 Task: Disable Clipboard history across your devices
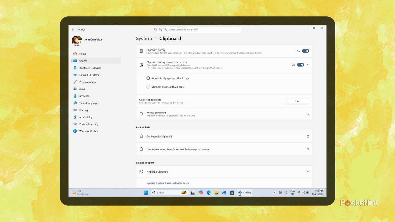[300, 65]
